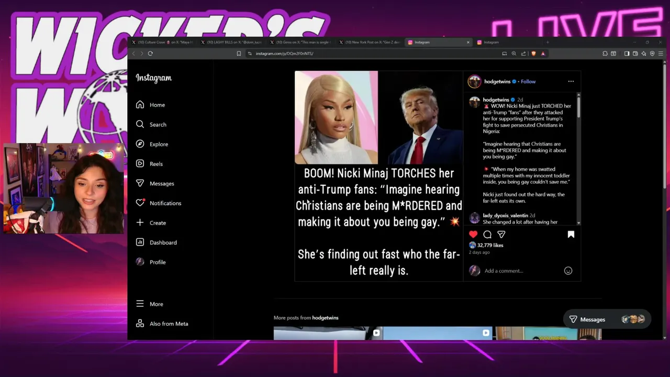Open lady_dyoxis_valentin commenter profile
The width and height of the screenshot is (670, 377).
coord(505,215)
